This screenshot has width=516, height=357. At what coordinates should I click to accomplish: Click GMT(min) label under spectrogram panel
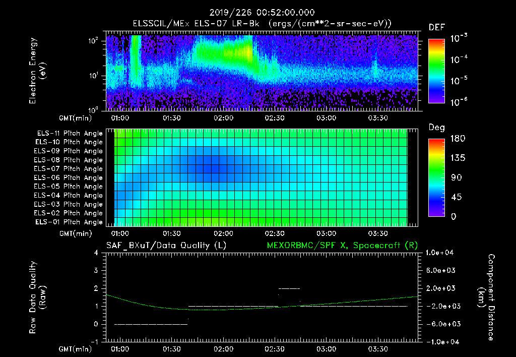(76, 118)
